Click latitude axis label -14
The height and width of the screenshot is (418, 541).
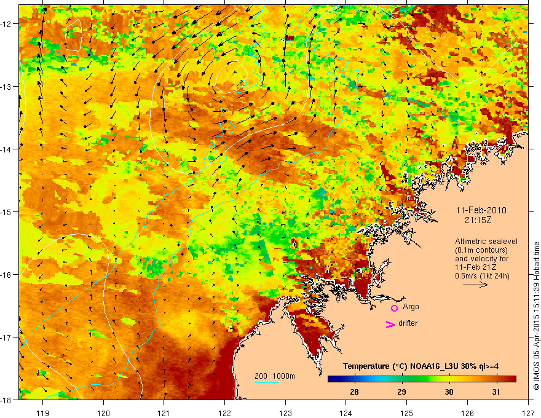pyautogui.click(x=7, y=149)
